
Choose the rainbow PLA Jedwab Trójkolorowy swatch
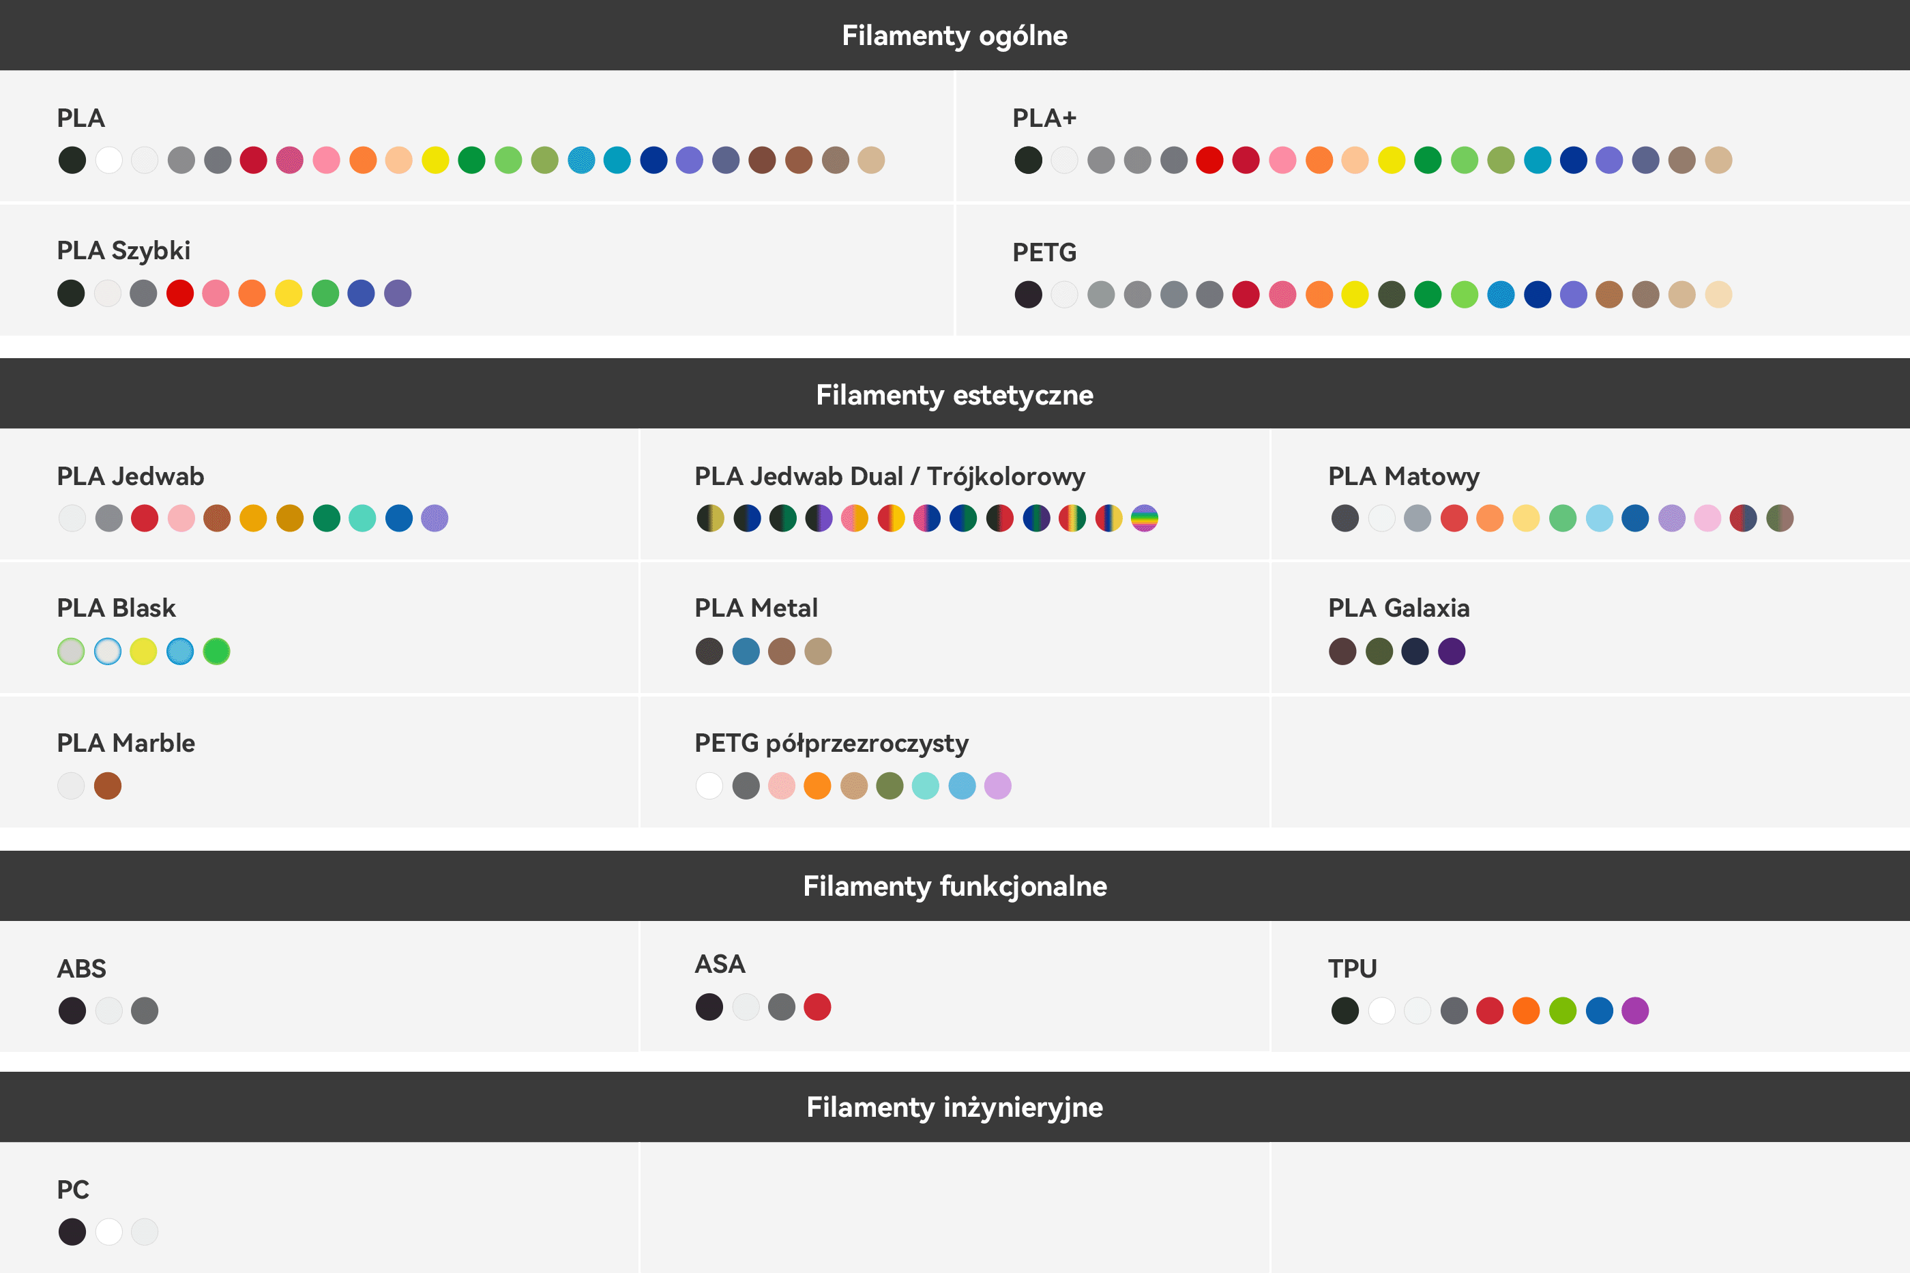click(x=1145, y=518)
